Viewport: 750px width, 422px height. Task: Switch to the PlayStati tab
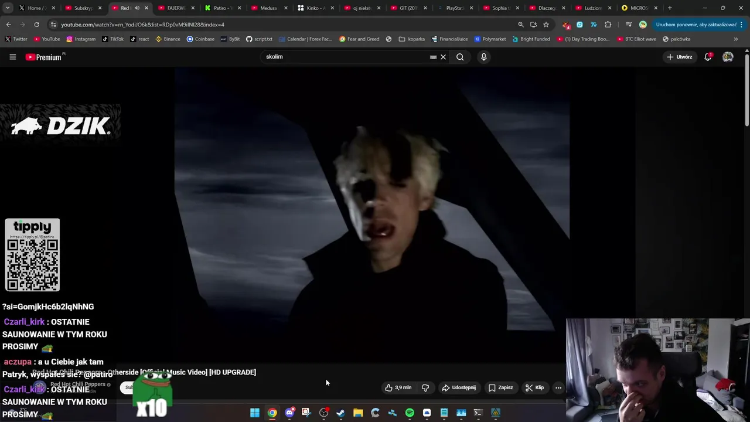click(454, 8)
